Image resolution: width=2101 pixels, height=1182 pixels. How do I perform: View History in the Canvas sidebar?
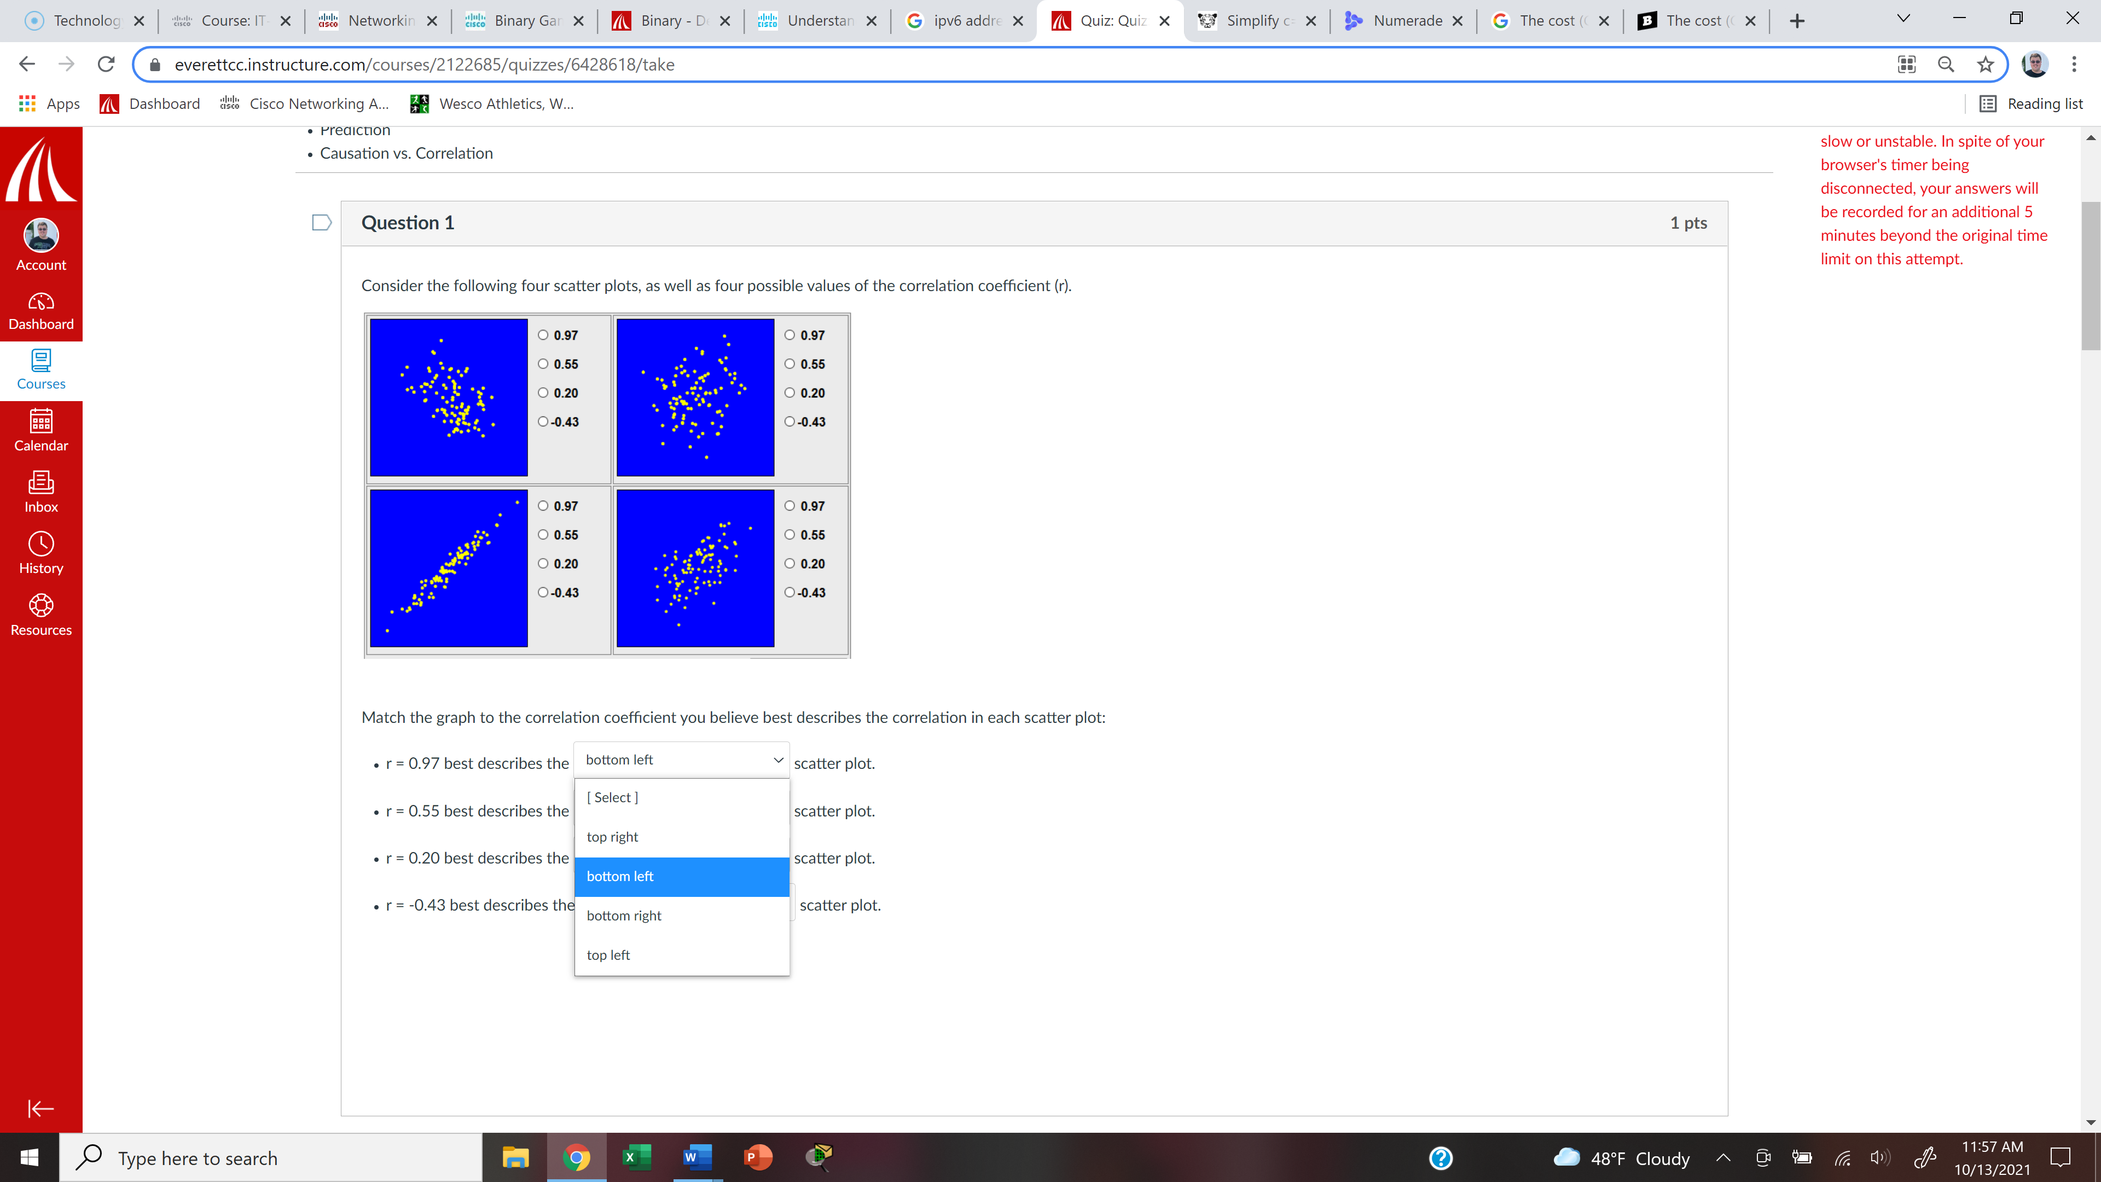point(41,553)
